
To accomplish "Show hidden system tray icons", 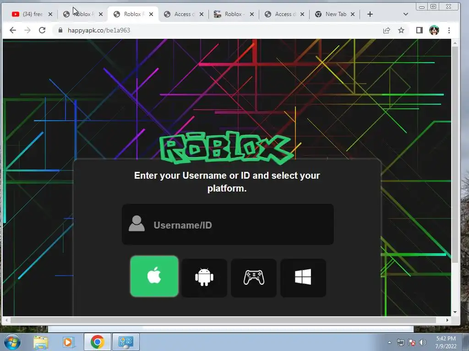I will pos(389,342).
